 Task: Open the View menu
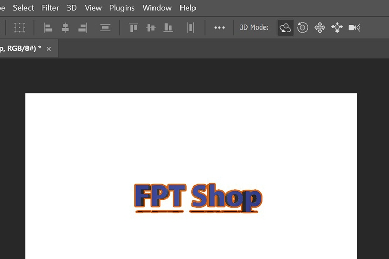[93, 8]
